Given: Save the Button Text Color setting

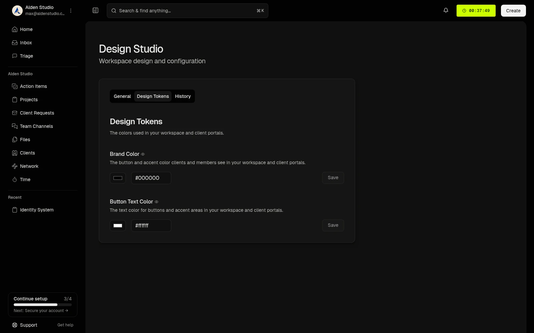Looking at the screenshot, I should [333, 225].
